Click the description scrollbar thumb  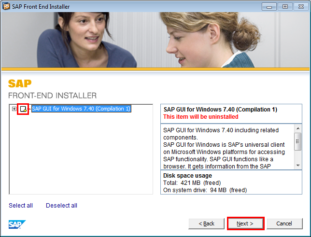297,141
